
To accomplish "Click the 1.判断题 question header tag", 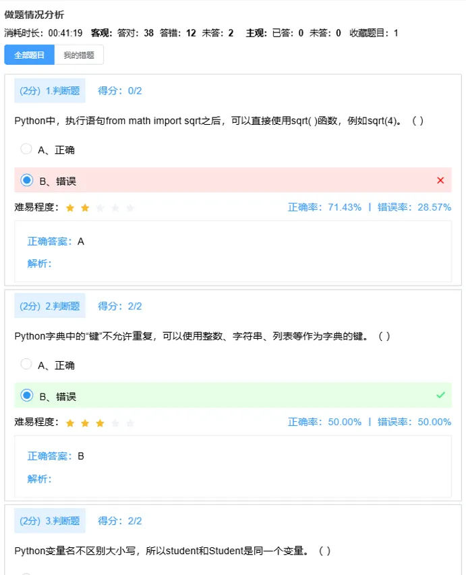I will click(x=50, y=90).
